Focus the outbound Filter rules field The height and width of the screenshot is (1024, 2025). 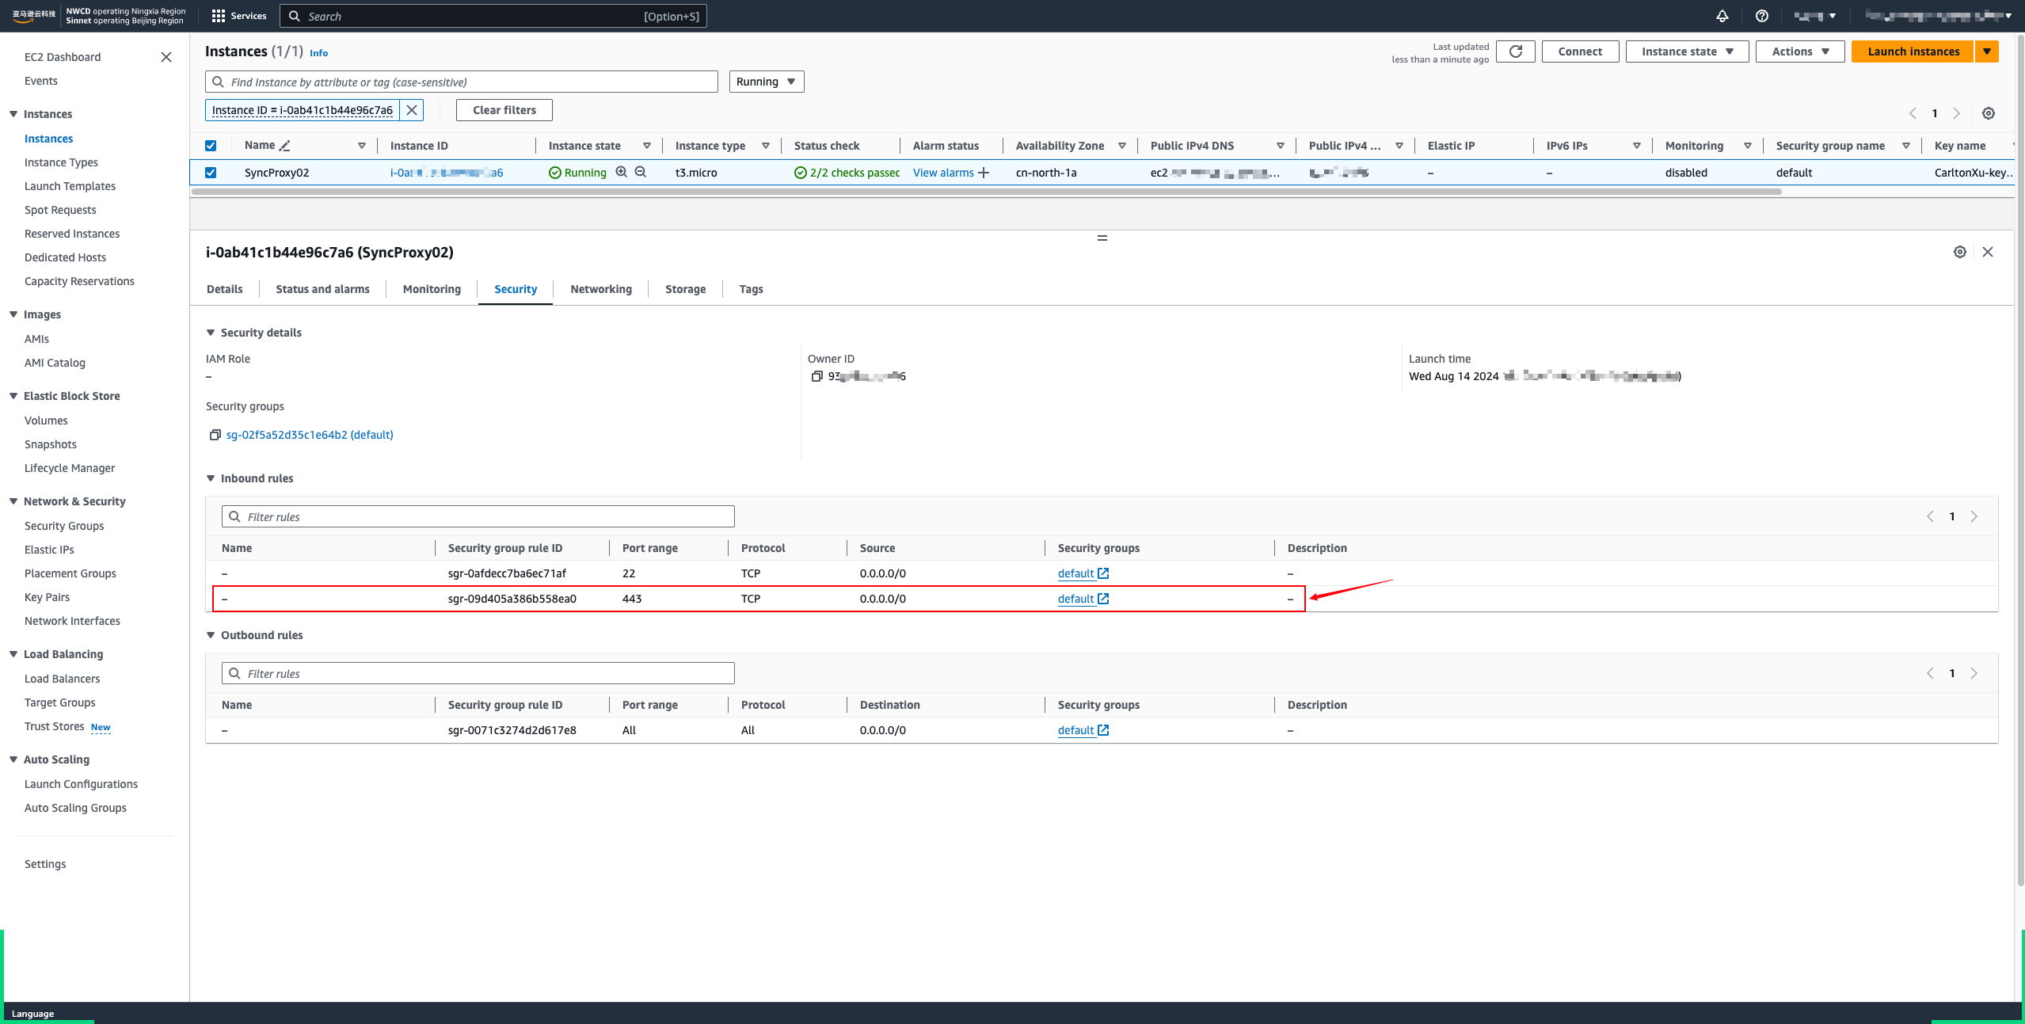click(478, 673)
